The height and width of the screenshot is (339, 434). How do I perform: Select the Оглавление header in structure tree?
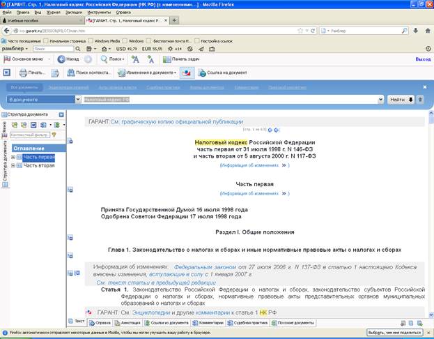[39, 149]
